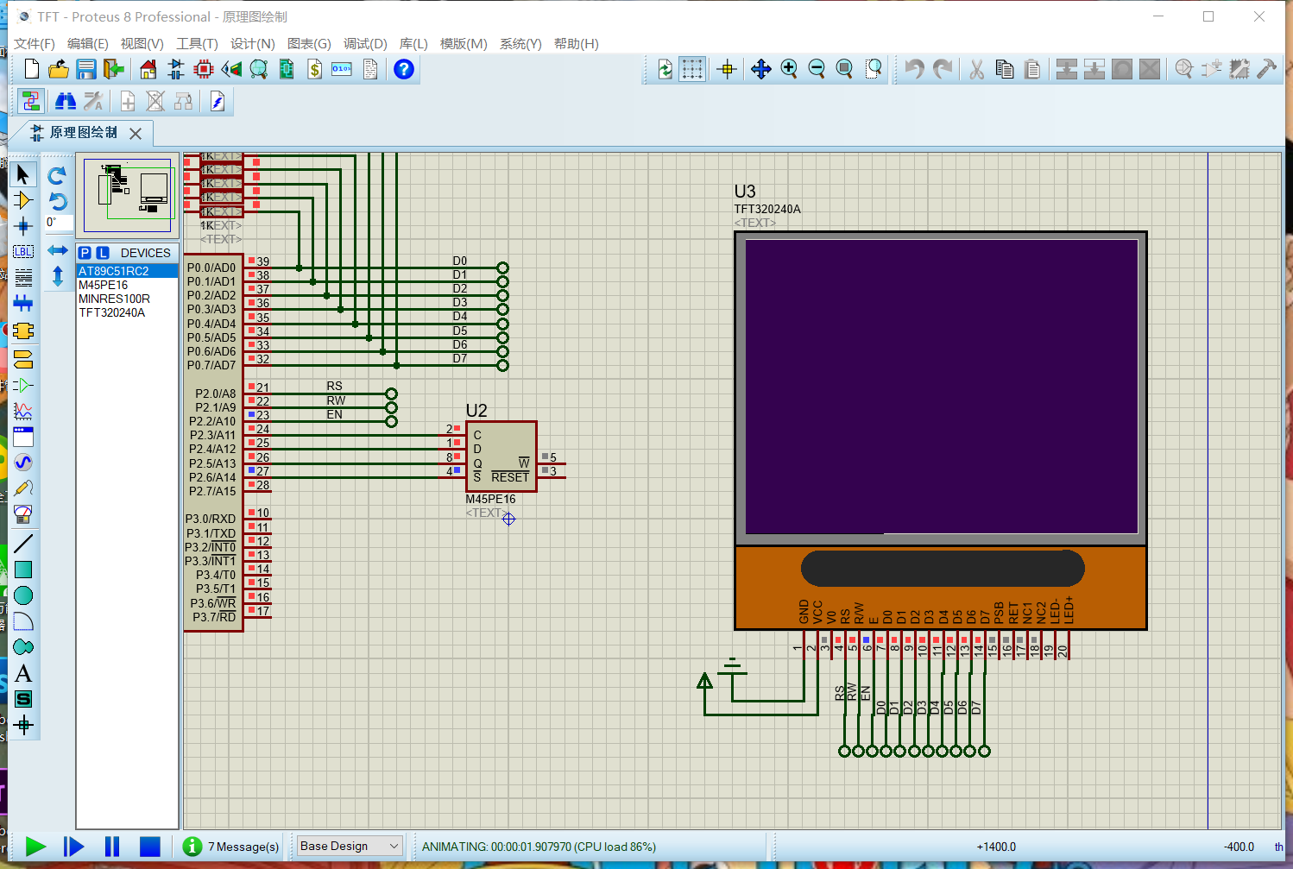1293x869 pixels.
Task: Center view with the yellow crosshair icon
Action: [x=727, y=69]
